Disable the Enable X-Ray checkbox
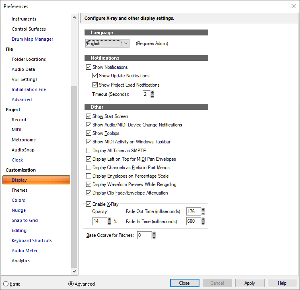Screen dimensions: 300x290 click(x=88, y=204)
